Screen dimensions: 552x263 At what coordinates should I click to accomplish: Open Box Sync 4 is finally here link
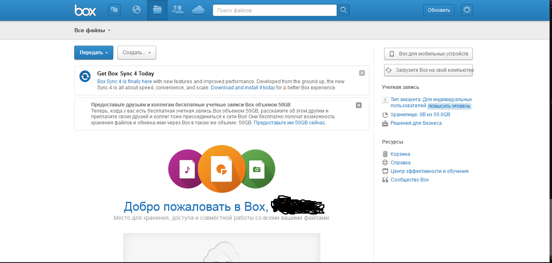(x=125, y=82)
